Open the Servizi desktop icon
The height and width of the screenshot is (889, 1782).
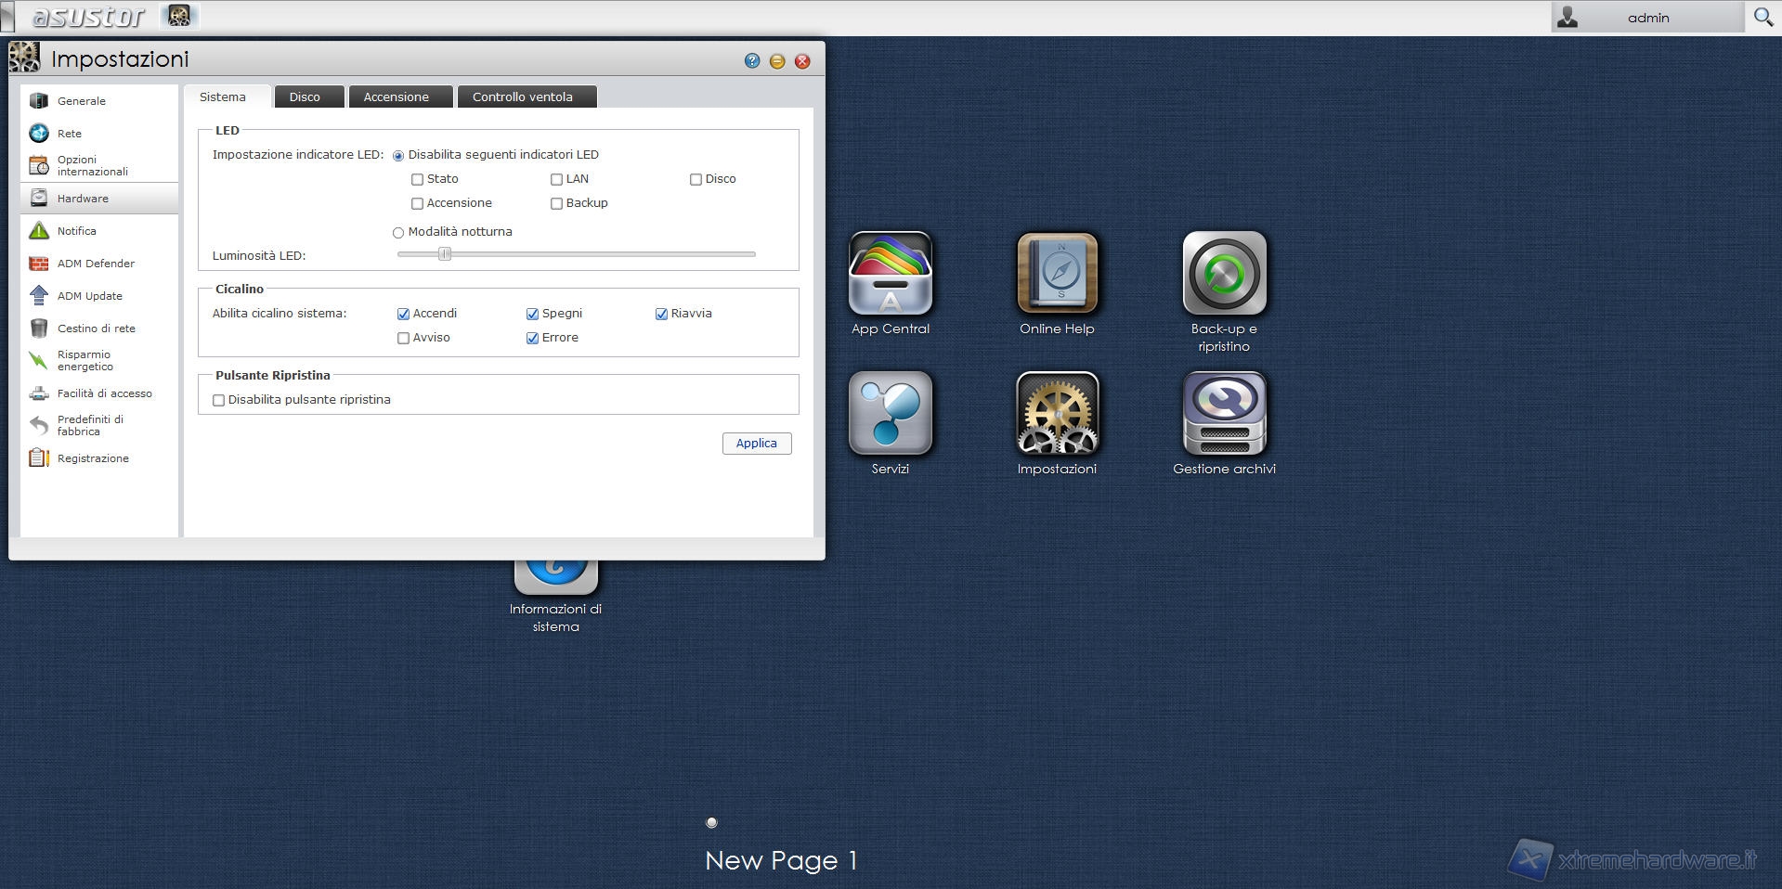890,414
